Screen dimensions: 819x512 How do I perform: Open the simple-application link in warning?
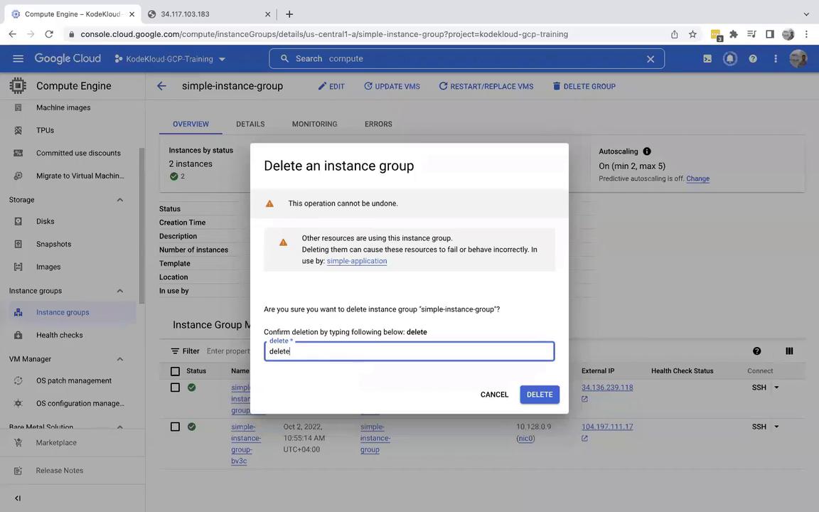pos(357,261)
